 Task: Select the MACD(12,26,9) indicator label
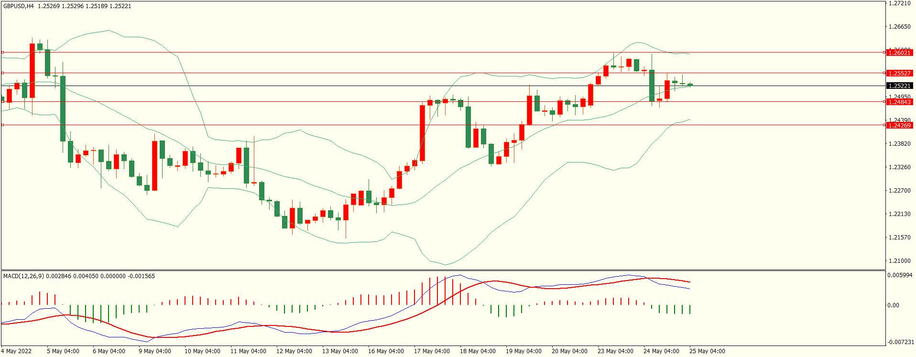[23, 276]
